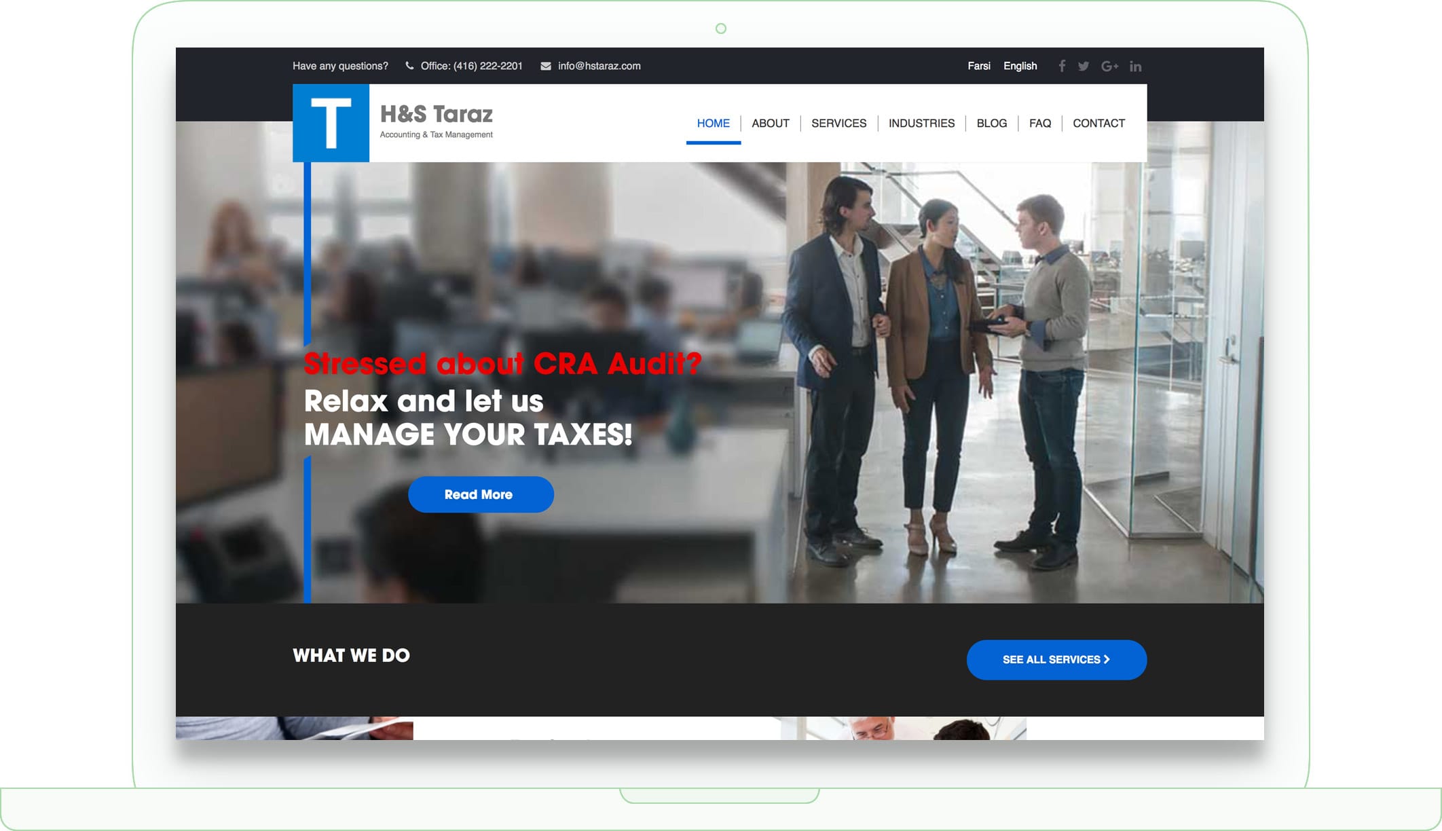This screenshot has width=1442, height=831.
Task: Switch to Farsi language toggle
Action: [980, 65]
